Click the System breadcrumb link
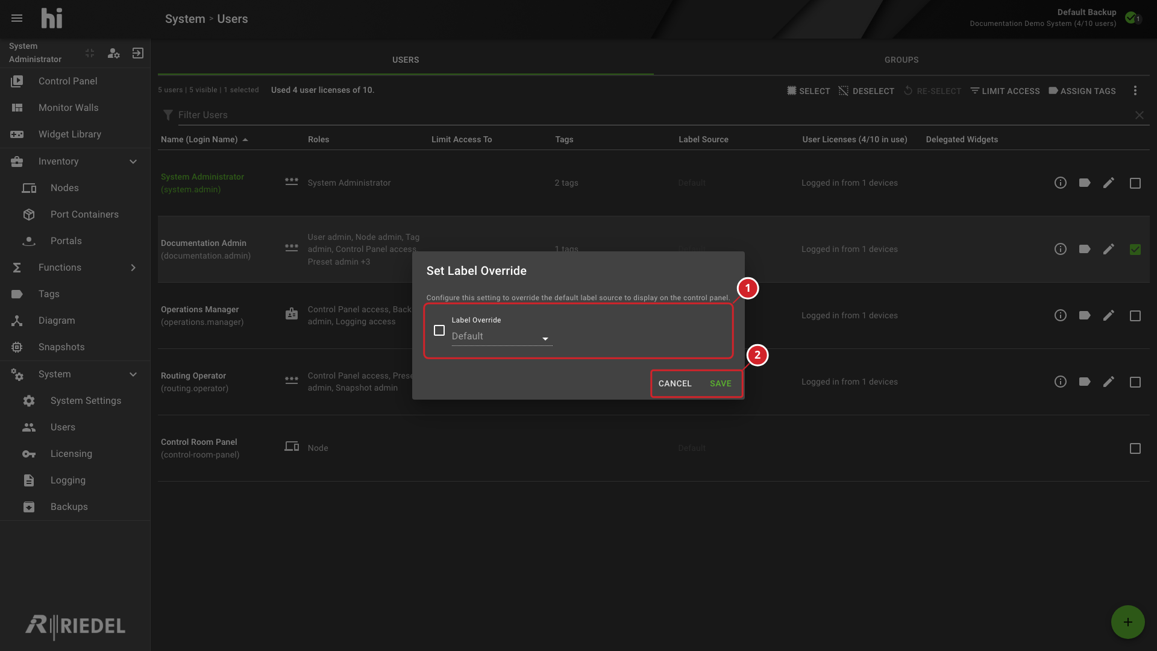 [185, 19]
